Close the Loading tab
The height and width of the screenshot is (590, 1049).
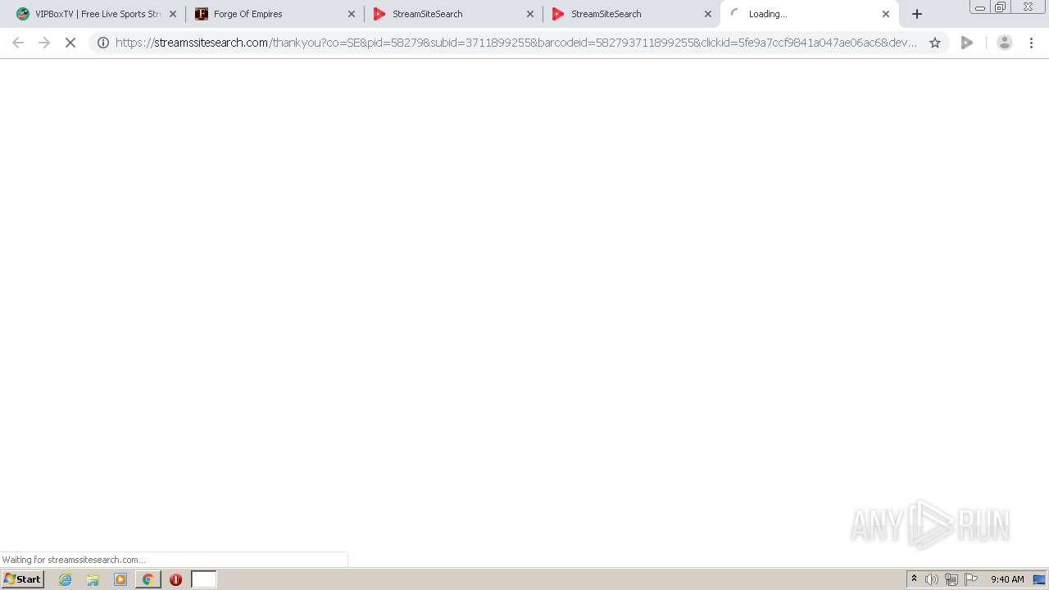(x=886, y=14)
